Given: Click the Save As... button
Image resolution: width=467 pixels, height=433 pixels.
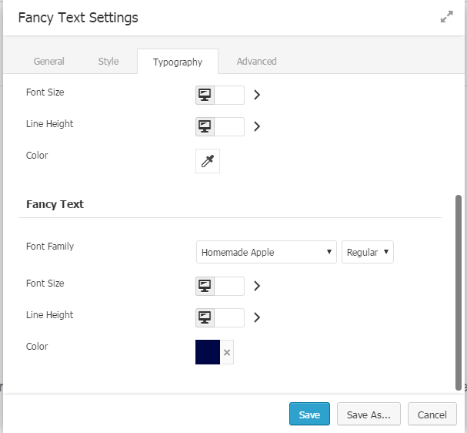Looking at the screenshot, I should 369,415.
